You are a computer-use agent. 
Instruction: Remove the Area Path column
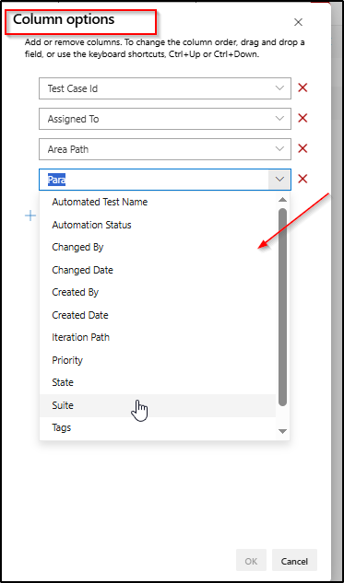coord(302,148)
